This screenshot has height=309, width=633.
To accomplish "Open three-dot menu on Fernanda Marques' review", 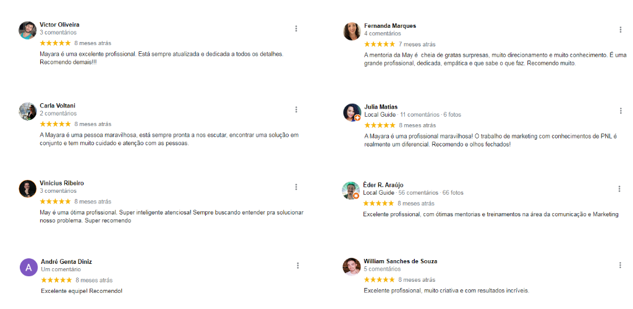I will (x=620, y=30).
